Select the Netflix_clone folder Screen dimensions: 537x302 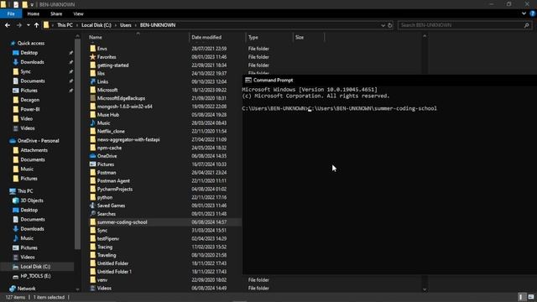pyautogui.click(x=111, y=131)
